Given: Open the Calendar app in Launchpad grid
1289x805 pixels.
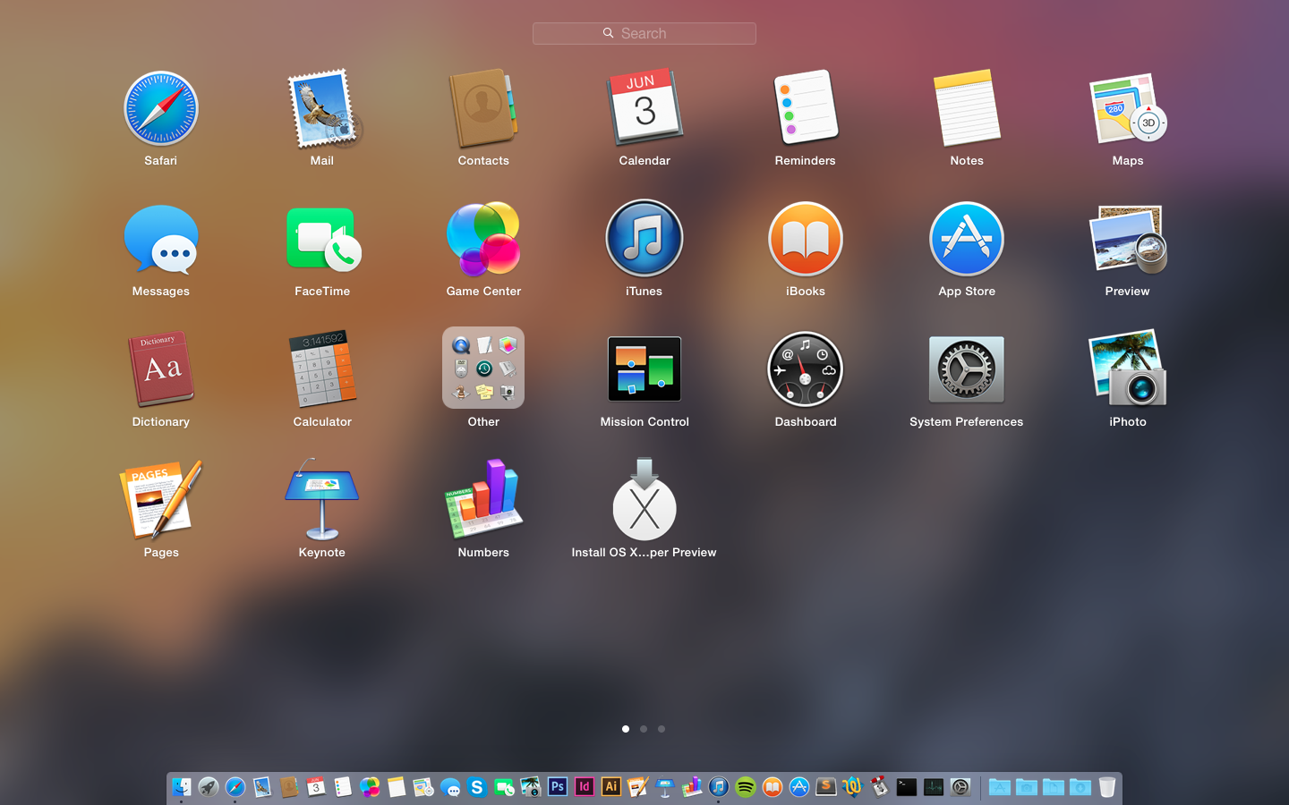Looking at the screenshot, I should coord(644,108).
